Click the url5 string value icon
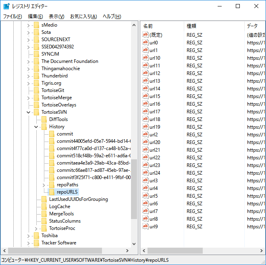Viewport: 266px width, 265px height. pos(145,196)
